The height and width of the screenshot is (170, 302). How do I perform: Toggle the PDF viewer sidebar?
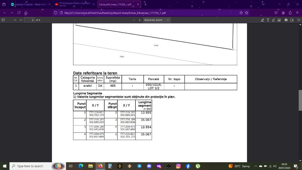click(3, 20)
